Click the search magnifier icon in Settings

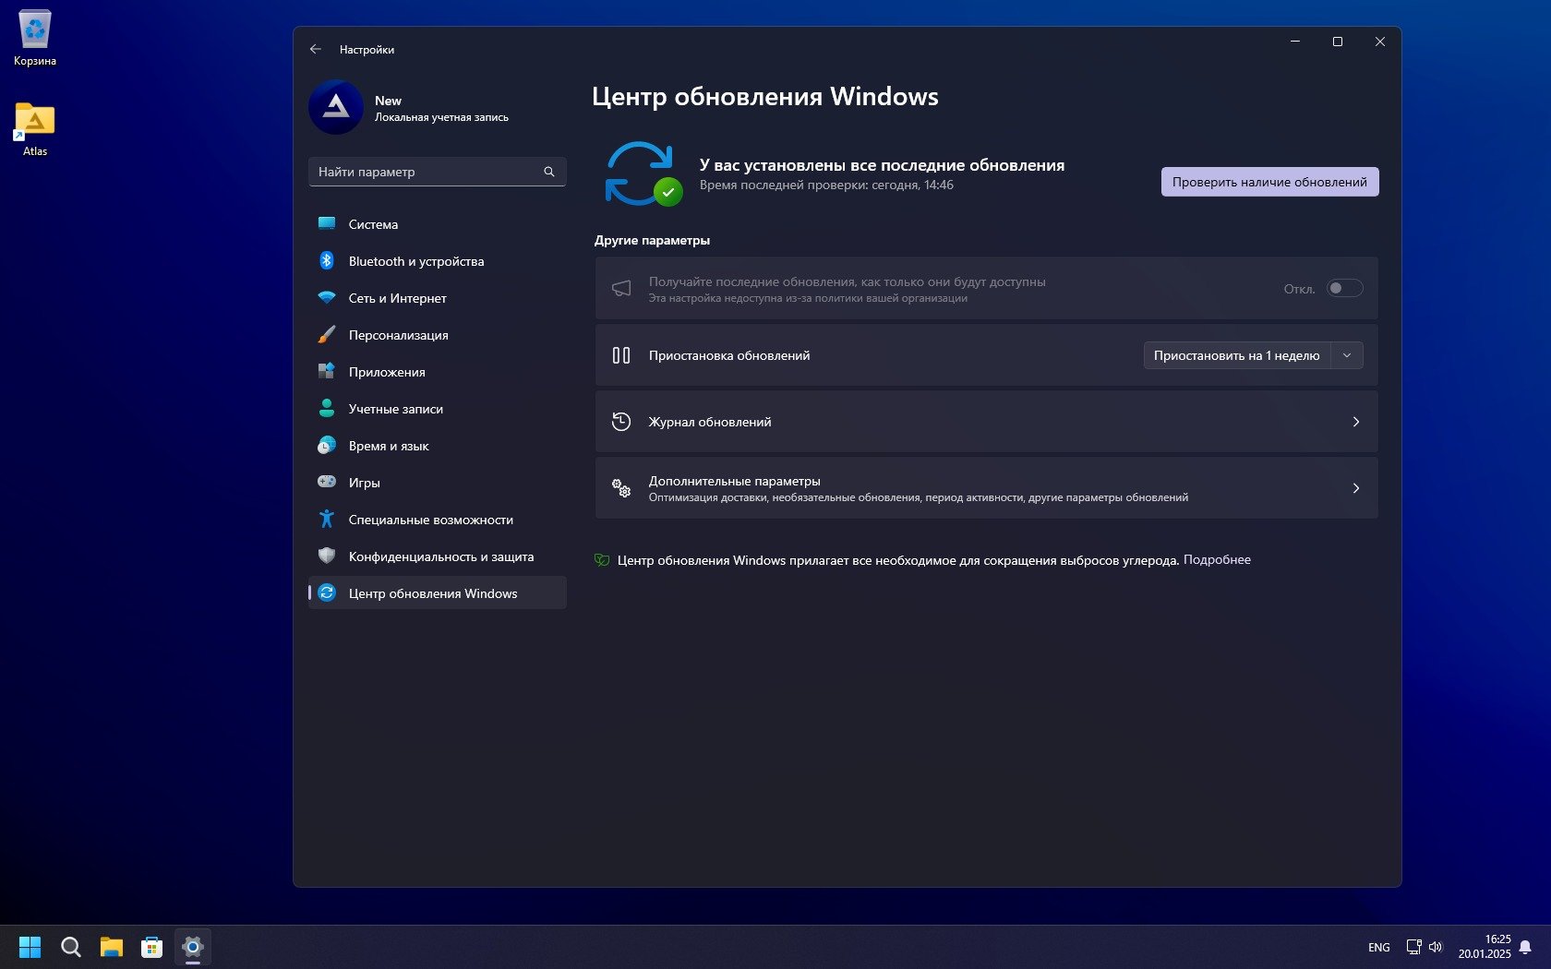[x=549, y=172]
